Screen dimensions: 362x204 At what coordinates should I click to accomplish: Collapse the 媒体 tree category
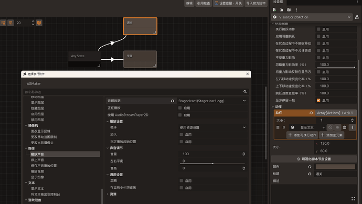tap(26, 148)
